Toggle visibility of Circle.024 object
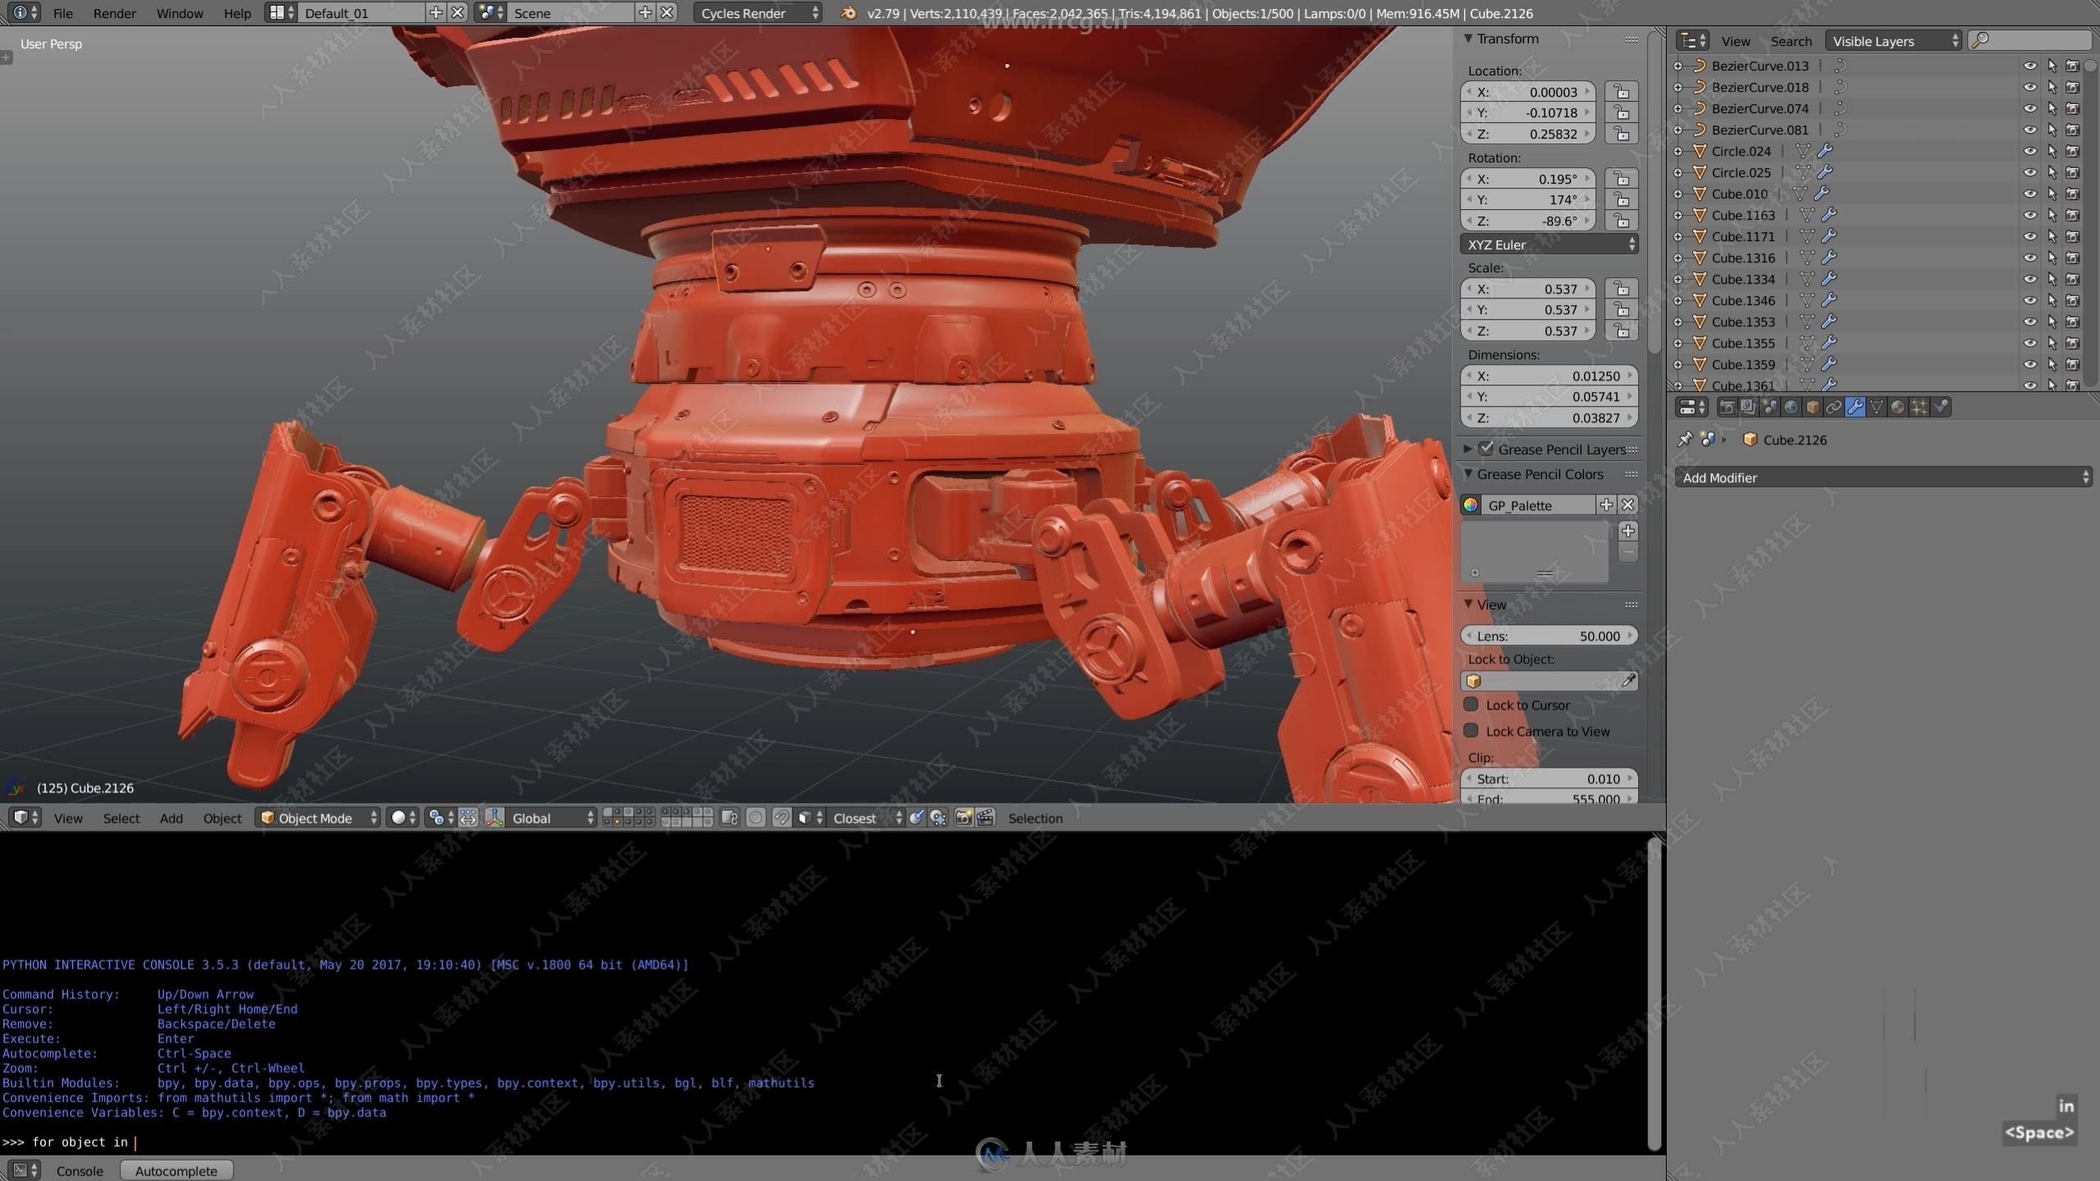Image resolution: width=2100 pixels, height=1181 pixels. point(2029,150)
